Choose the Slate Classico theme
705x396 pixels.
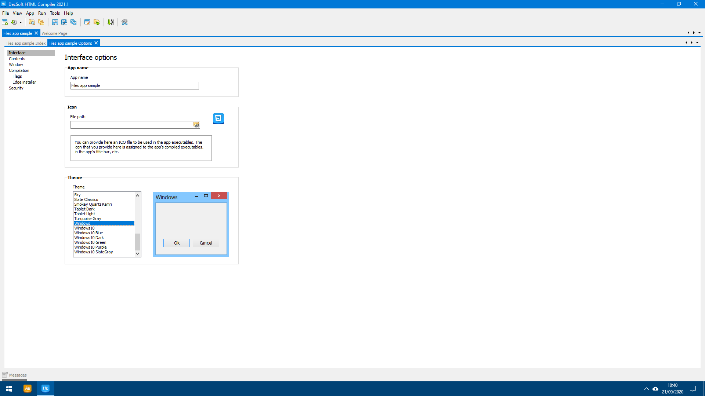[x=104, y=199]
